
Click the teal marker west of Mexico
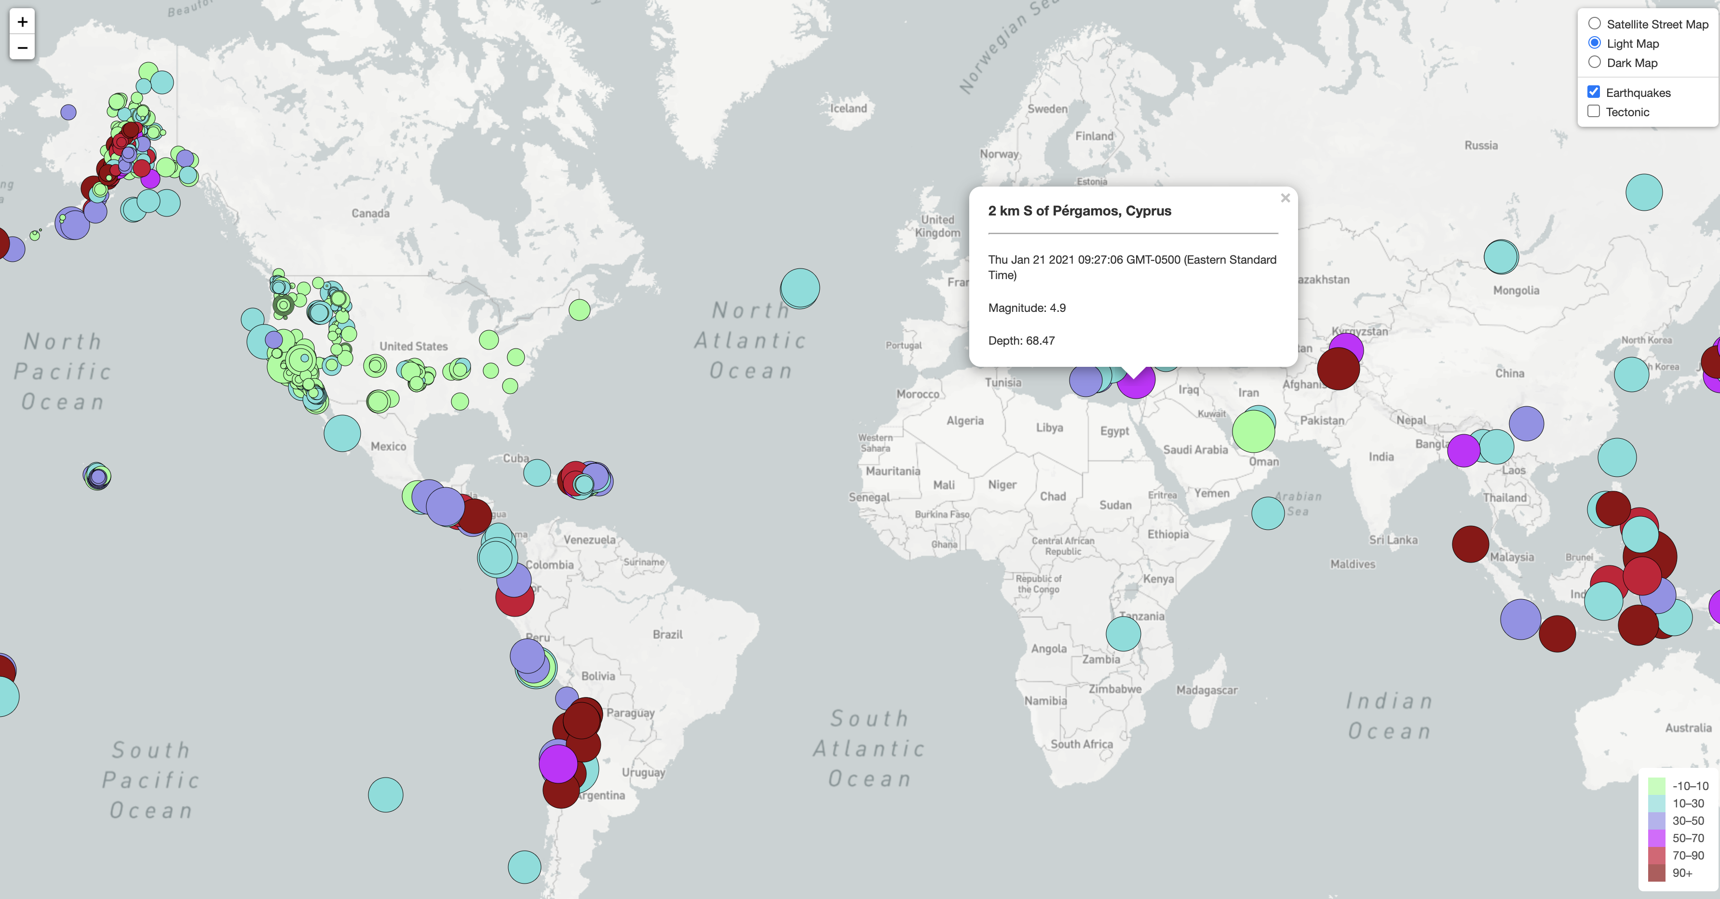click(x=342, y=433)
